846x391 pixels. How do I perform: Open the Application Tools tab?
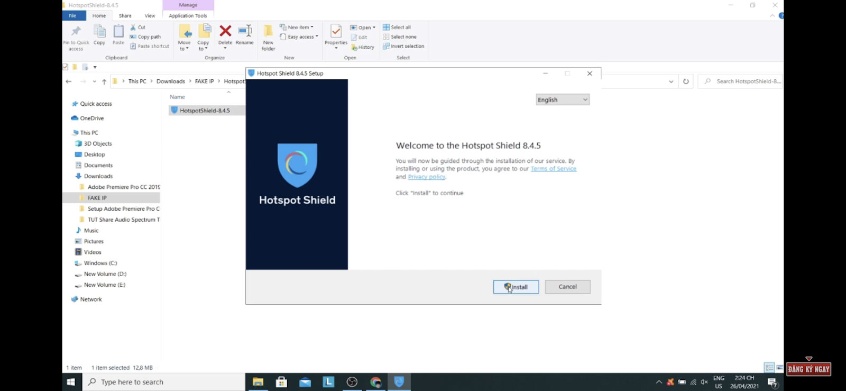tap(188, 15)
